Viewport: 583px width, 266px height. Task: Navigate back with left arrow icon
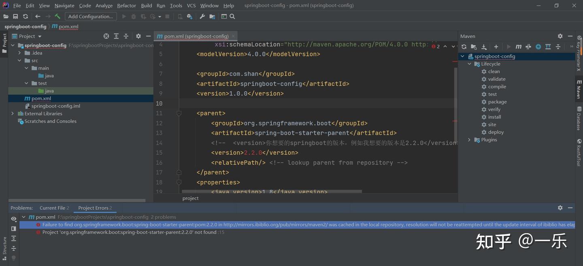[38, 17]
